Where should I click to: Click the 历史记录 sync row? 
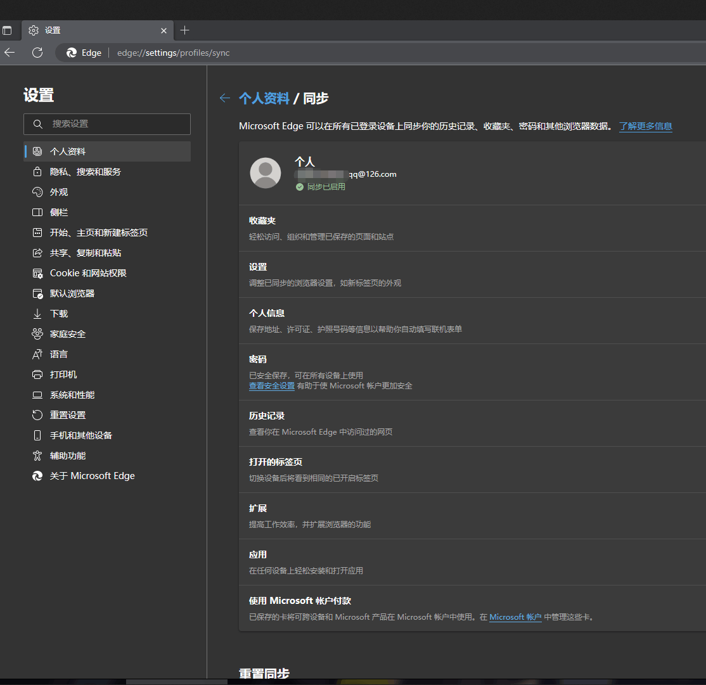(472, 423)
